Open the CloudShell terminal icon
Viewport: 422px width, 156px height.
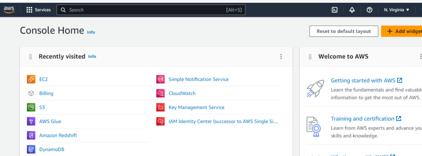pyautogui.click(x=334, y=10)
